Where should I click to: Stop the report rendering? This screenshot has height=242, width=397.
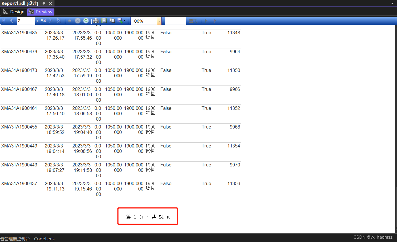[x=78, y=20]
